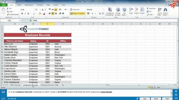
Task: Adjust the zoom slider handle
Action: (170, 87)
